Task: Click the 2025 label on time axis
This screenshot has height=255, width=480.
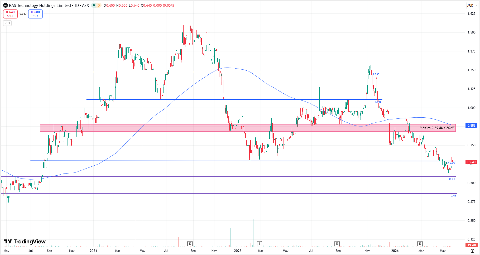Action: click(238, 251)
